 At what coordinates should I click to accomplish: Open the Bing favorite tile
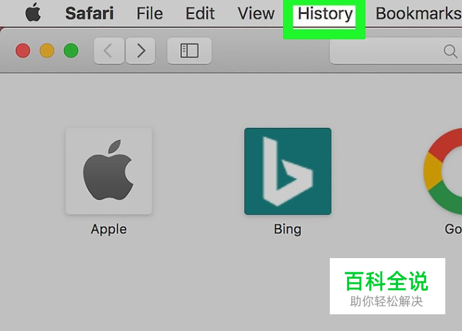[x=288, y=171]
